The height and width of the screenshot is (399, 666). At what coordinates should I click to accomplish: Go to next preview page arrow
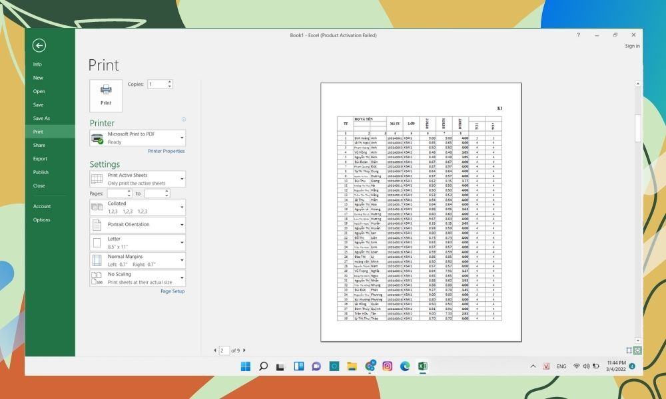point(244,350)
